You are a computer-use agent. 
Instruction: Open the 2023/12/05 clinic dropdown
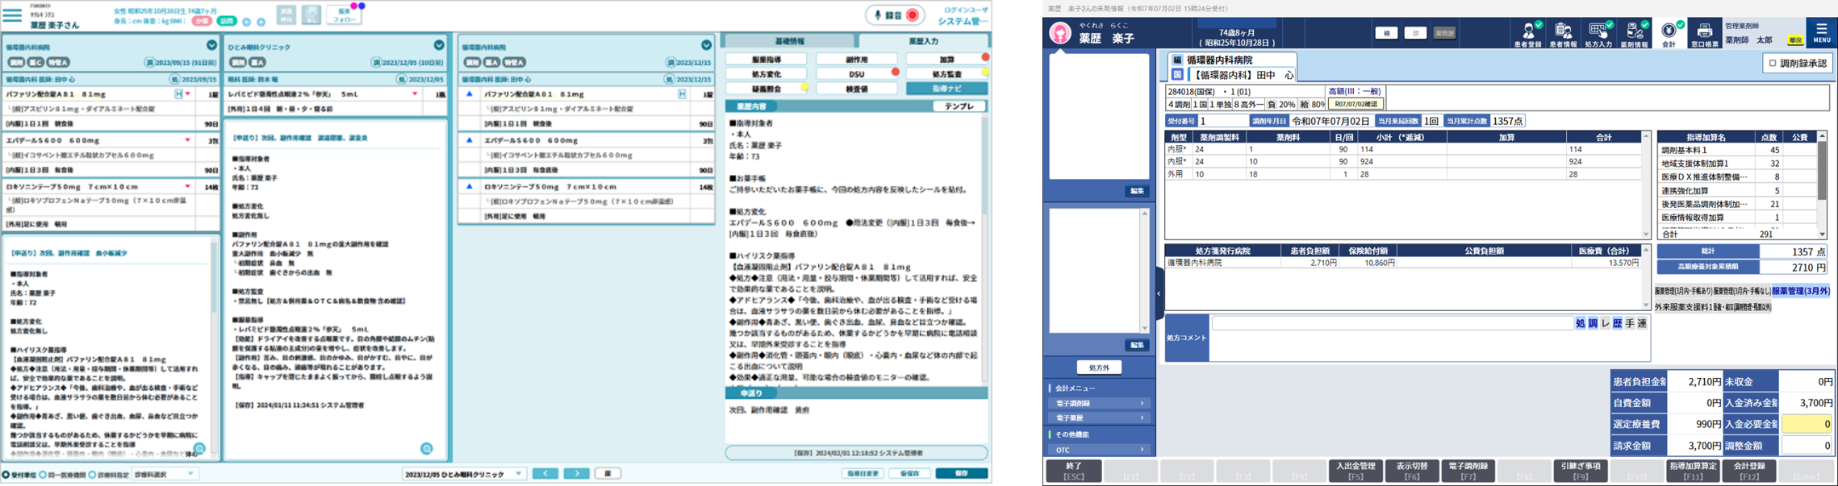[464, 474]
